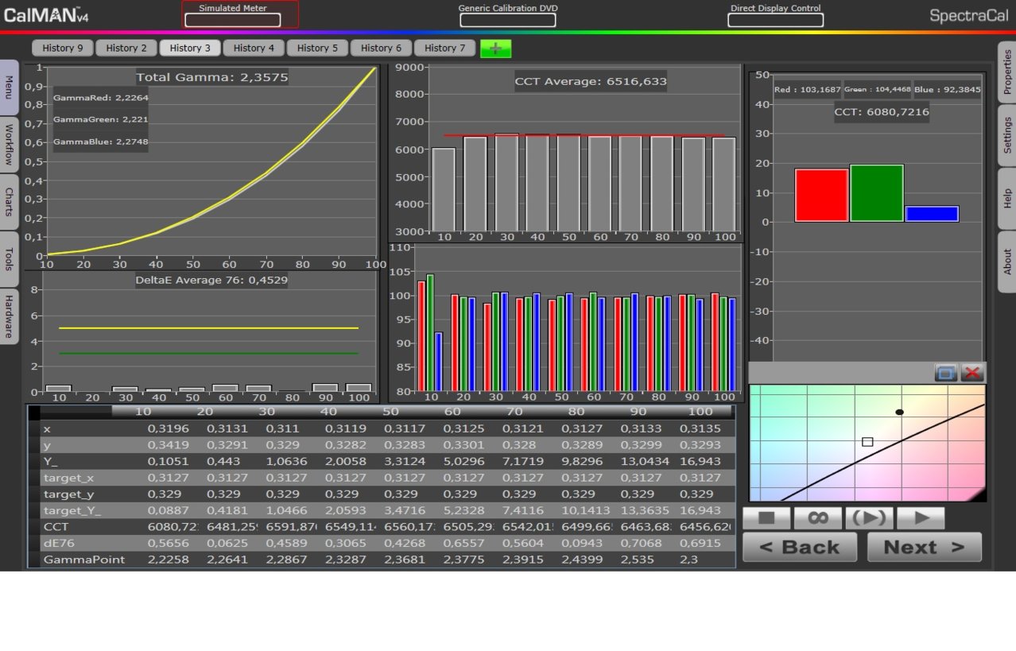1016x651 pixels.
Task: Click the small blue bar in the RGB balance chart
Action: 932,214
